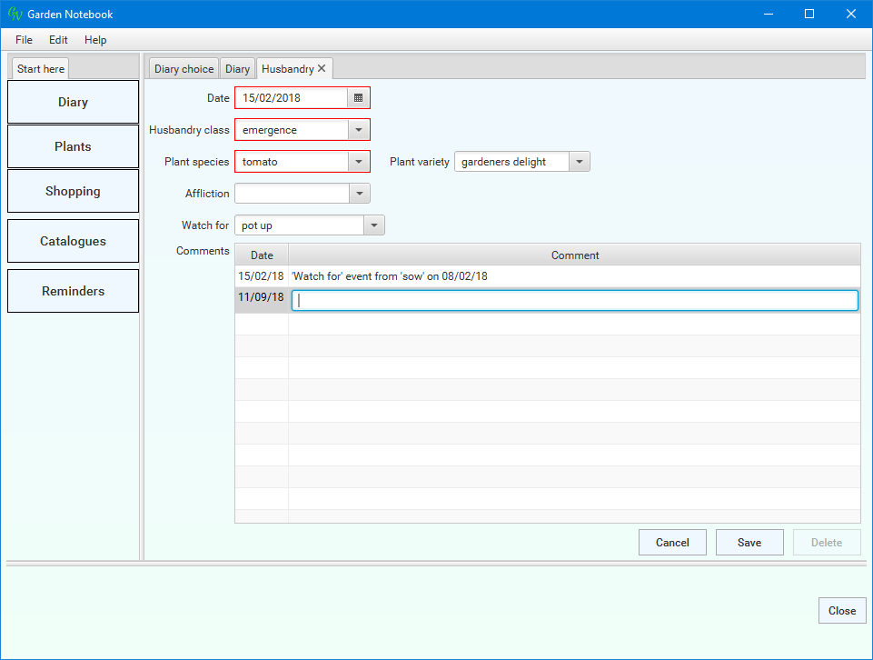Viewport: 873px width, 660px height.
Task: Switch to the Diary tab
Action: click(x=237, y=69)
